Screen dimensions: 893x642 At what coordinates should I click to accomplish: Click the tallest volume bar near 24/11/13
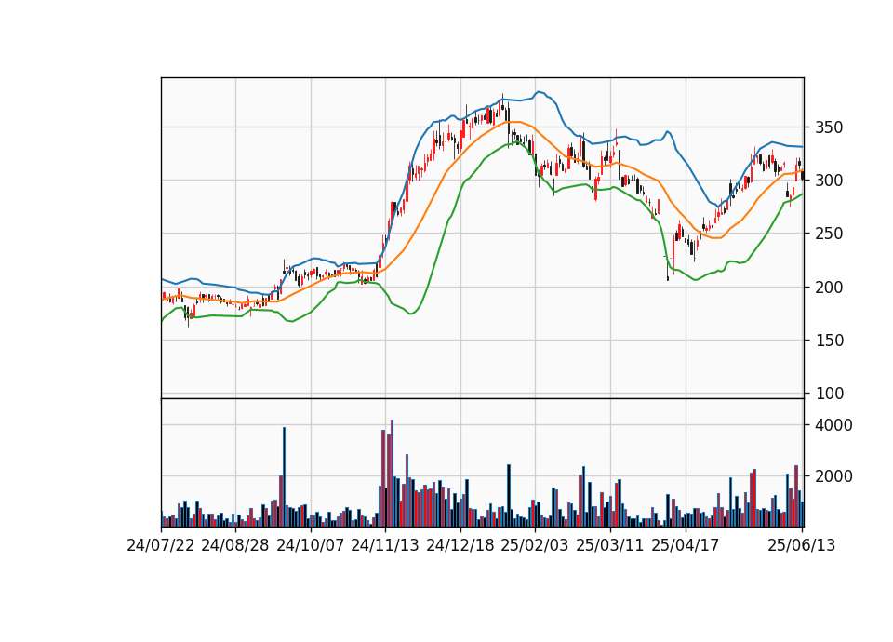(392, 474)
